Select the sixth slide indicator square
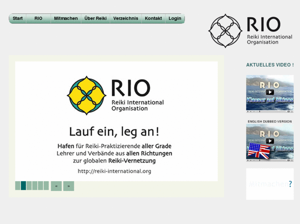The width and height of the screenshot is (300, 224). click(46, 185)
